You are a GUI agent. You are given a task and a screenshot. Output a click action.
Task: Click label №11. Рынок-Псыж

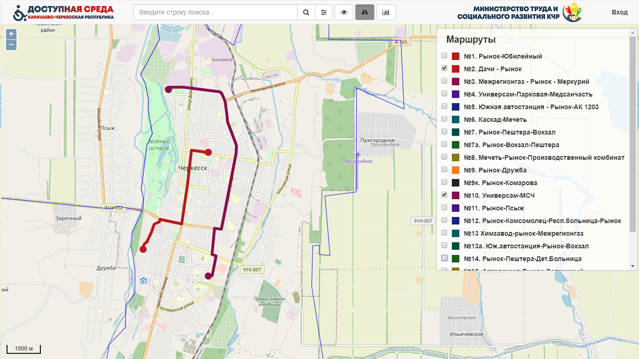tap(494, 208)
